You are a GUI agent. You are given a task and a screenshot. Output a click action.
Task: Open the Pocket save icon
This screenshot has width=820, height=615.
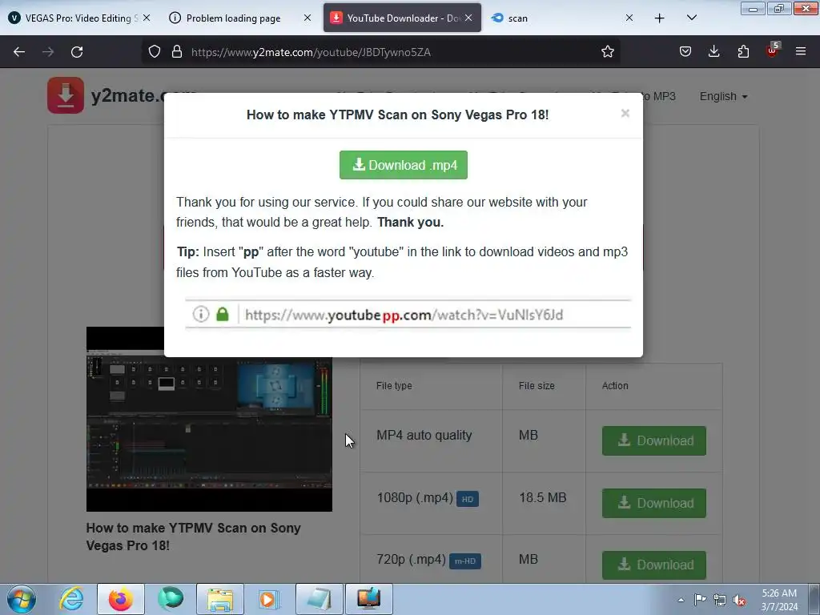point(685,51)
